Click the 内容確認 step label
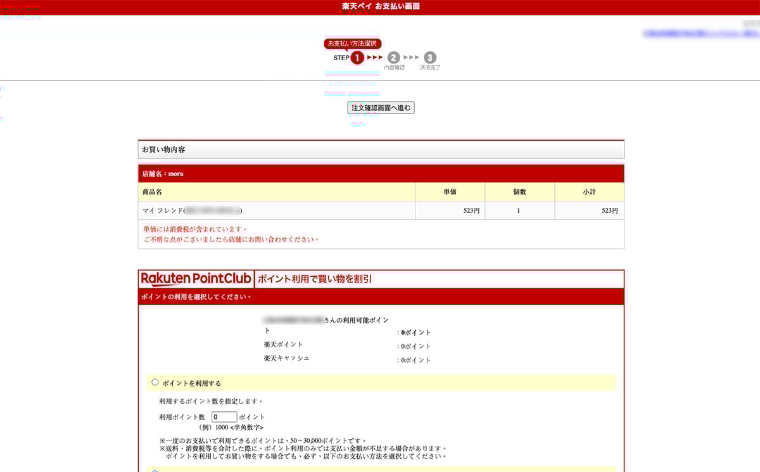 tap(394, 67)
